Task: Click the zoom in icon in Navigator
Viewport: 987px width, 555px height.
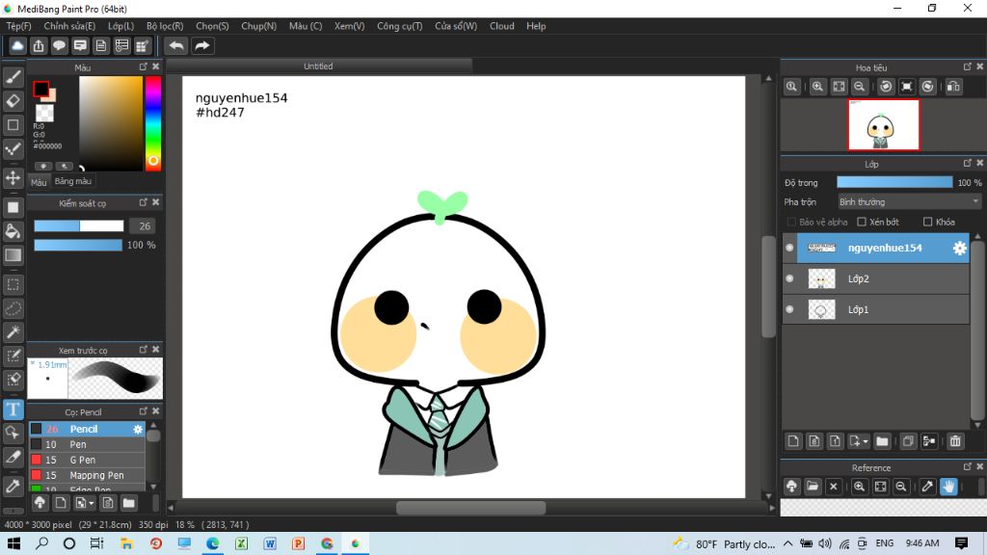Action: tap(817, 87)
